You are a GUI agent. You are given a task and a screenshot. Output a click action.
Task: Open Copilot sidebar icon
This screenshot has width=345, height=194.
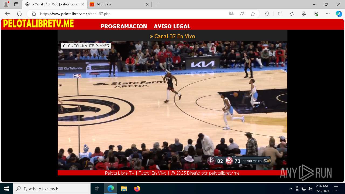[339, 14]
